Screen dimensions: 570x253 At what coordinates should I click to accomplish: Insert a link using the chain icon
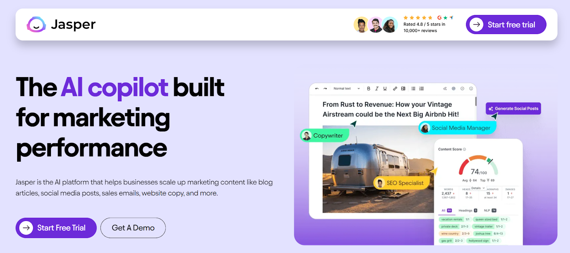(x=395, y=88)
